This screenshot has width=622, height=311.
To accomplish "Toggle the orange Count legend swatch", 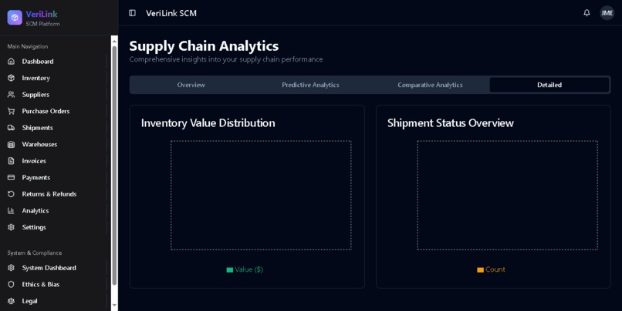I will [x=480, y=270].
